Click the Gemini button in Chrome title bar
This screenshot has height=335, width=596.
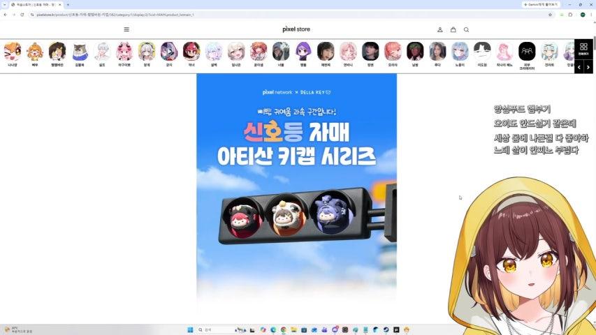(x=541, y=5)
